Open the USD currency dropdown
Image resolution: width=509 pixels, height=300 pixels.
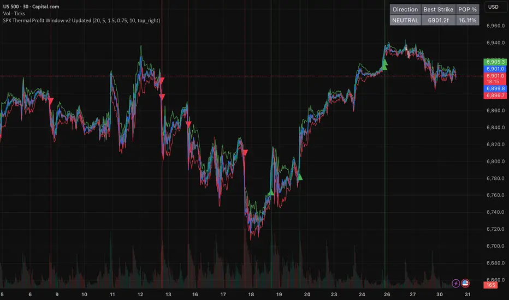click(493, 7)
